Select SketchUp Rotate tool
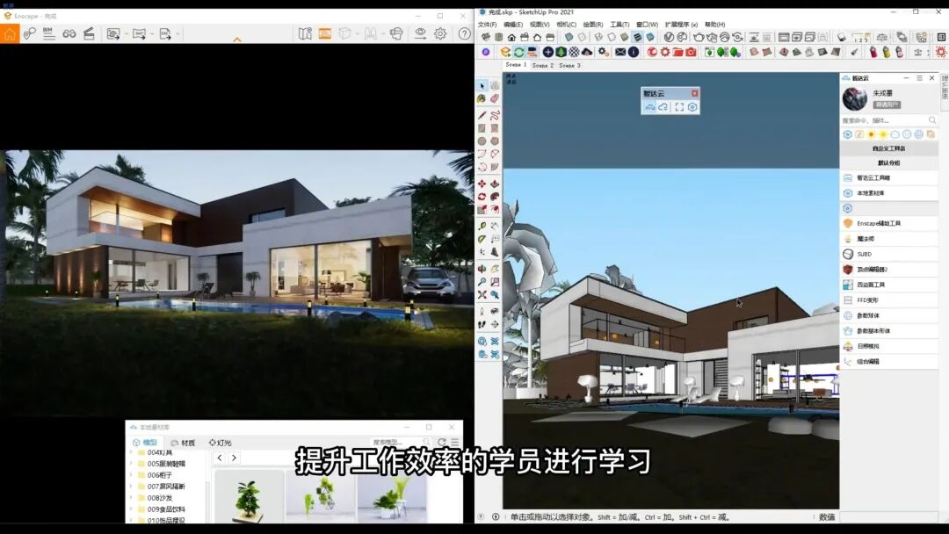 482,197
